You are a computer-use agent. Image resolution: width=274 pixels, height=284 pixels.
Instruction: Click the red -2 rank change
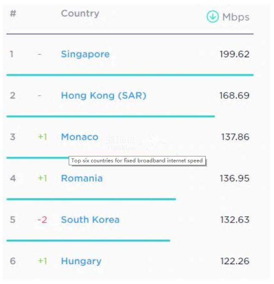tap(42, 220)
